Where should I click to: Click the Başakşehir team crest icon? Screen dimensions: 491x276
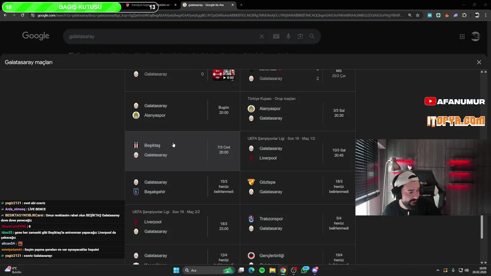[136, 192]
